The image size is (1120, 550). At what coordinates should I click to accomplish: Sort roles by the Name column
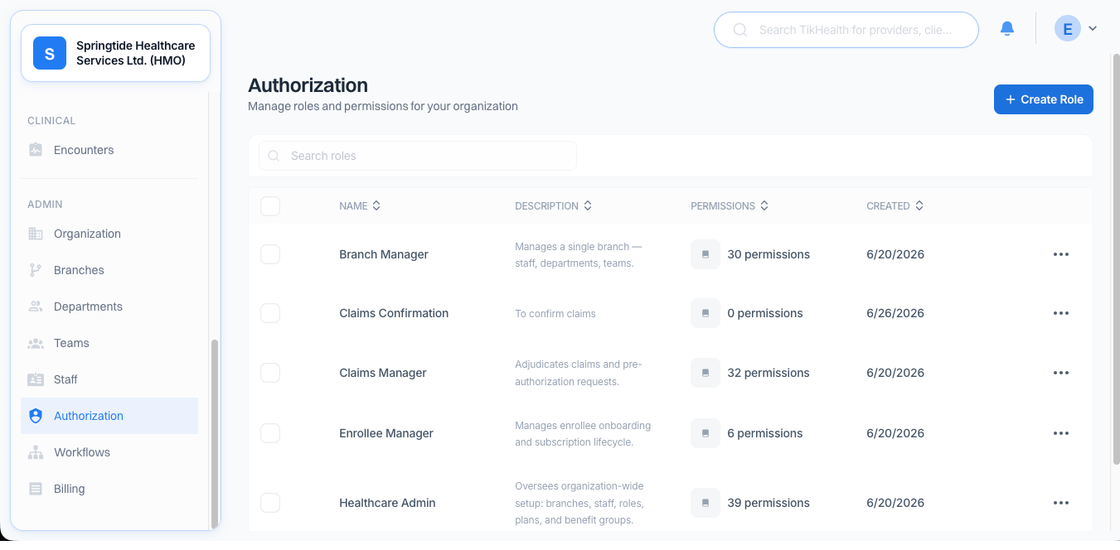[x=360, y=206]
